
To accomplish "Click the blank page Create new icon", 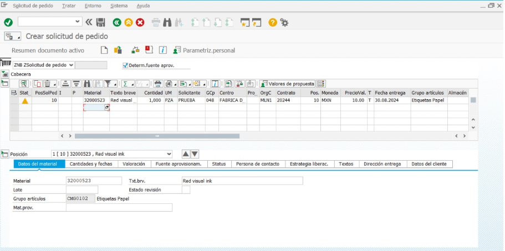I will 104,50.
